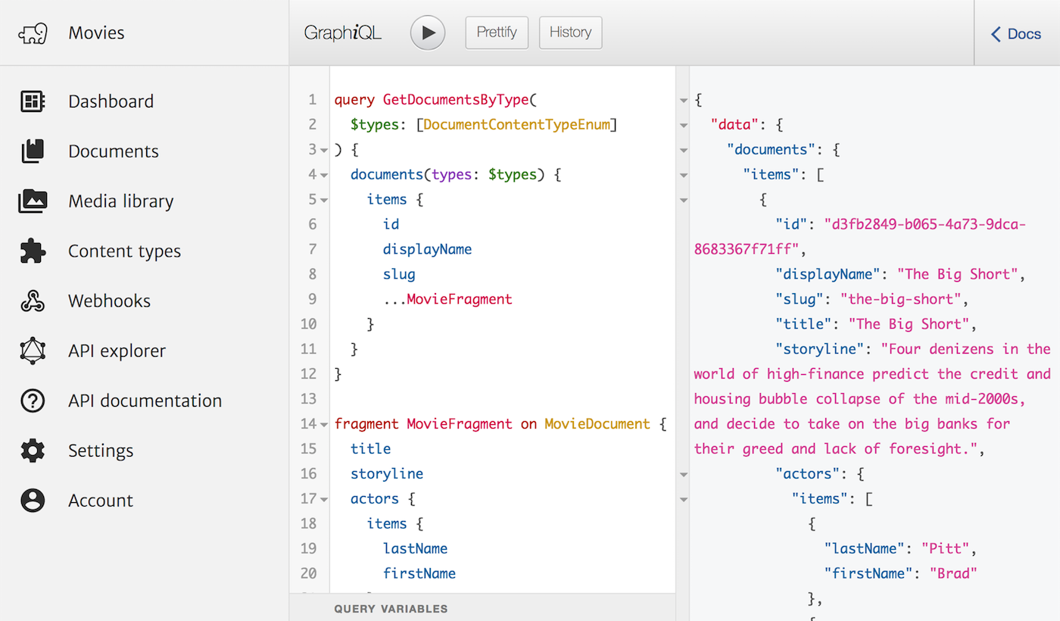Viewport: 1060px width, 621px height.
Task: Click the displayName field on line 7
Action: click(x=427, y=249)
